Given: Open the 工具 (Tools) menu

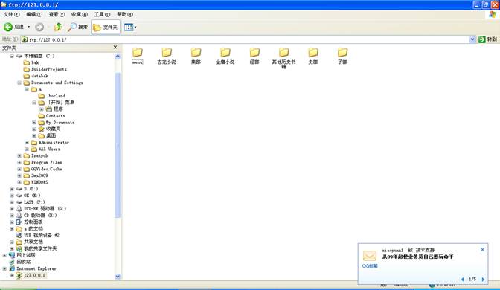Looking at the screenshot, I should (x=102, y=14).
